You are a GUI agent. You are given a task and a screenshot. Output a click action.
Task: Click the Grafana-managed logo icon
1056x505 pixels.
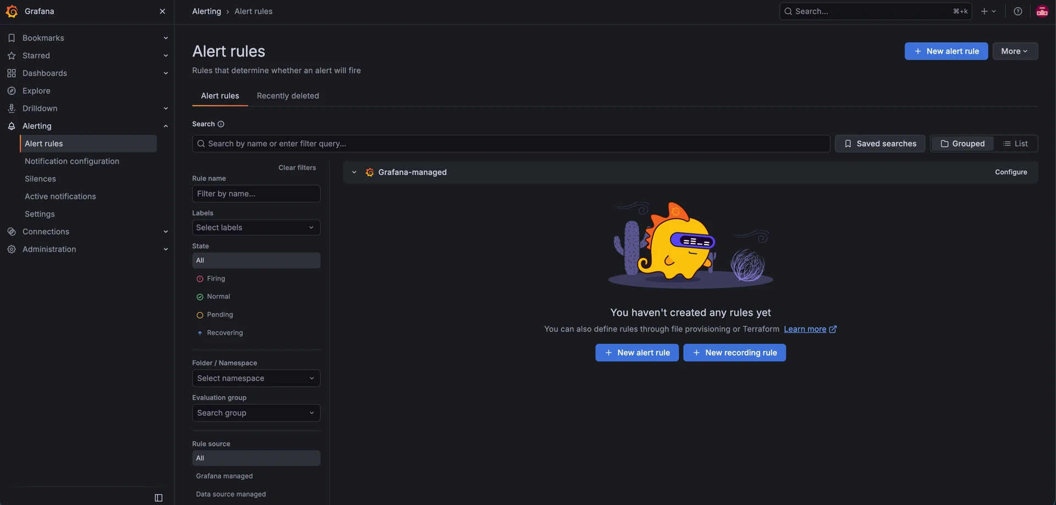click(370, 173)
